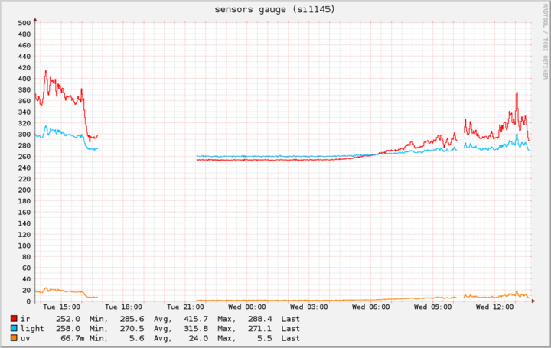The image size is (551, 348).
Task: Click the 'Tue 18:00' time axis label
Action: tap(122, 307)
